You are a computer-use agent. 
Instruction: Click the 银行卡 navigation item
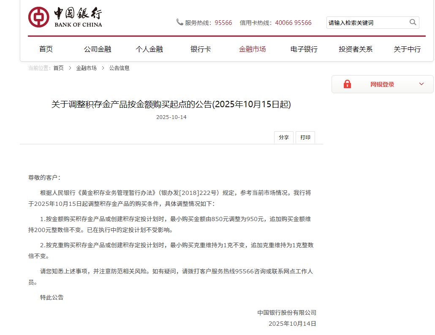(x=201, y=49)
